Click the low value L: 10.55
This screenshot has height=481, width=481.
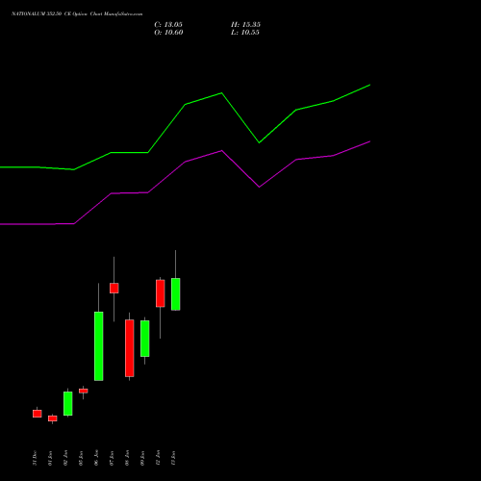(x=245, y=33)
